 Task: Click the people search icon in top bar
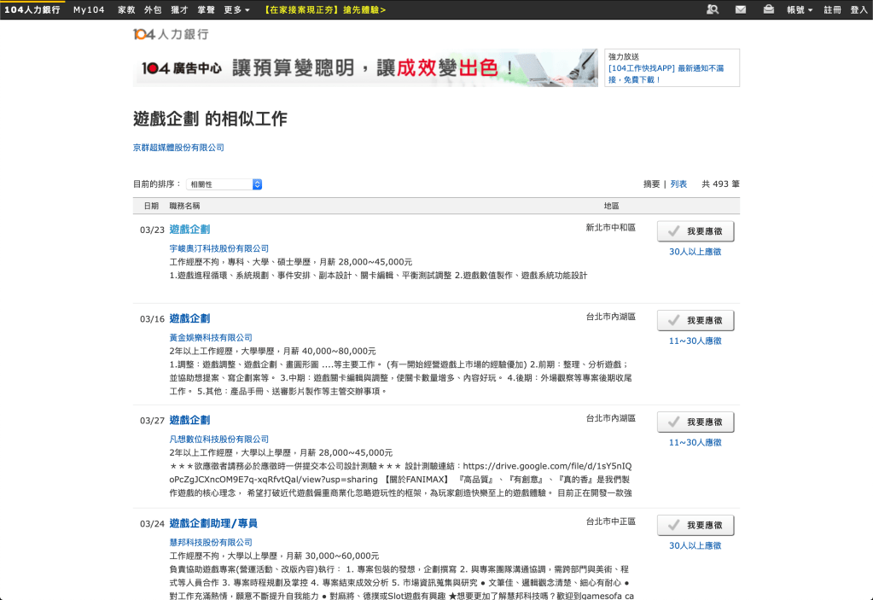[713, 9]
